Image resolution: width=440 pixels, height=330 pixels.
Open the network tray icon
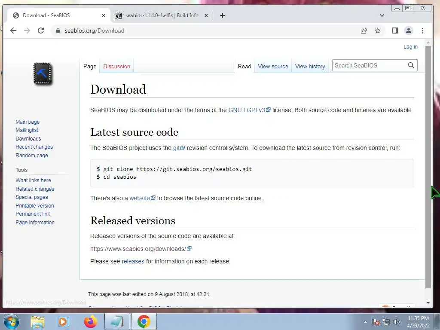coord(386,322)
